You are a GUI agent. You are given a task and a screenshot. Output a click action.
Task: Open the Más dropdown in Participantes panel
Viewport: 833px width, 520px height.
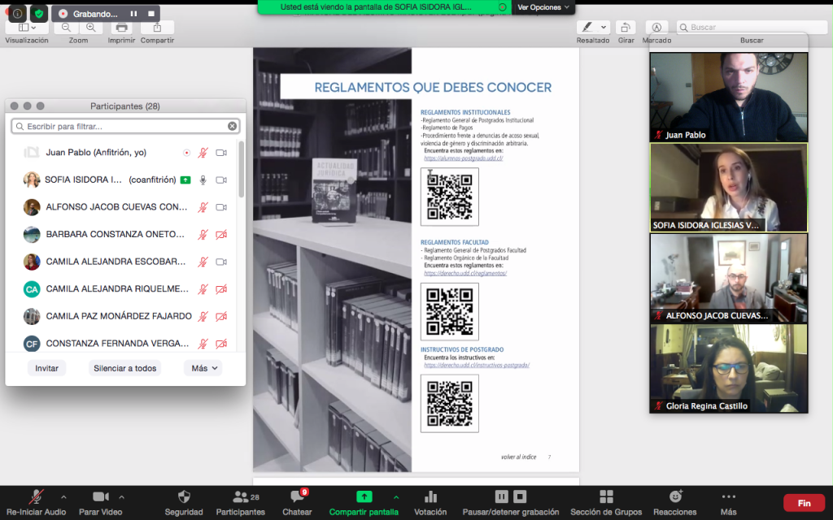203,368
